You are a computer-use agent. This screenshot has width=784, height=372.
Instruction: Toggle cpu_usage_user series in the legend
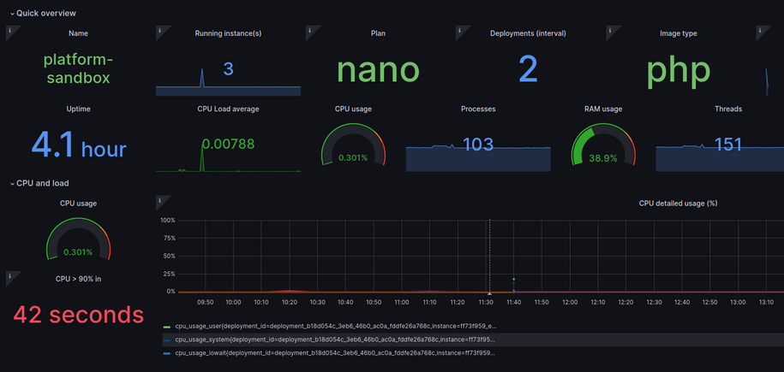coord(334,326)
